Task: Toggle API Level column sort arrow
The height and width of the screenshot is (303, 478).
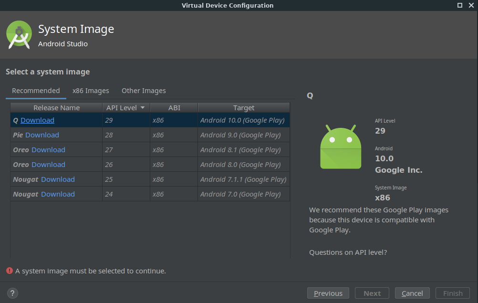Action: point(142,108)
